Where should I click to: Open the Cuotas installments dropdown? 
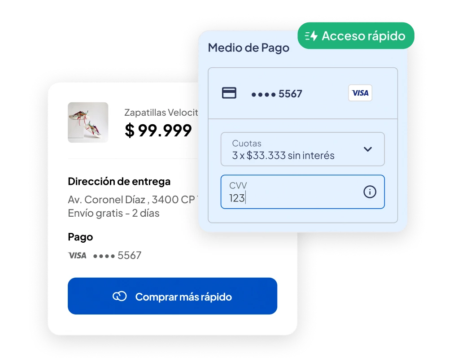click(x=303, y=149)
